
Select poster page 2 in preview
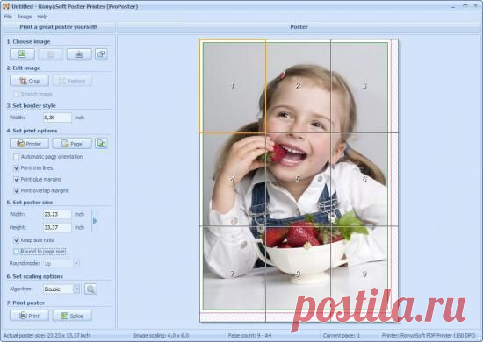(x=299, y=86)
